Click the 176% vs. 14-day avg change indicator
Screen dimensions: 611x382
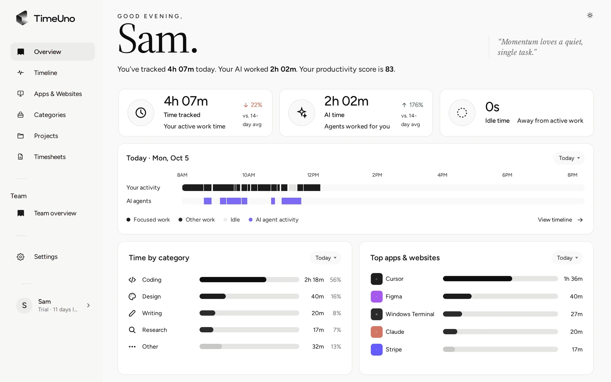tap(412, 114)
